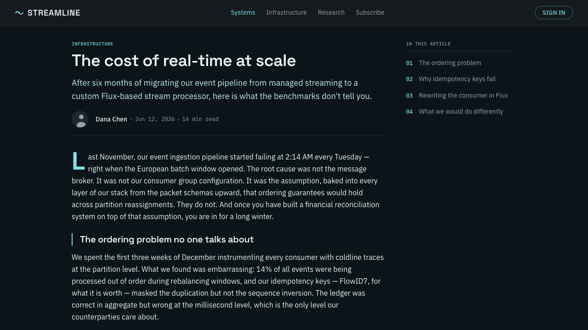The height and width of the screenshot is (330, 588).
Task: Click the Streamline wave logo icon
Action: click(19, 13)
